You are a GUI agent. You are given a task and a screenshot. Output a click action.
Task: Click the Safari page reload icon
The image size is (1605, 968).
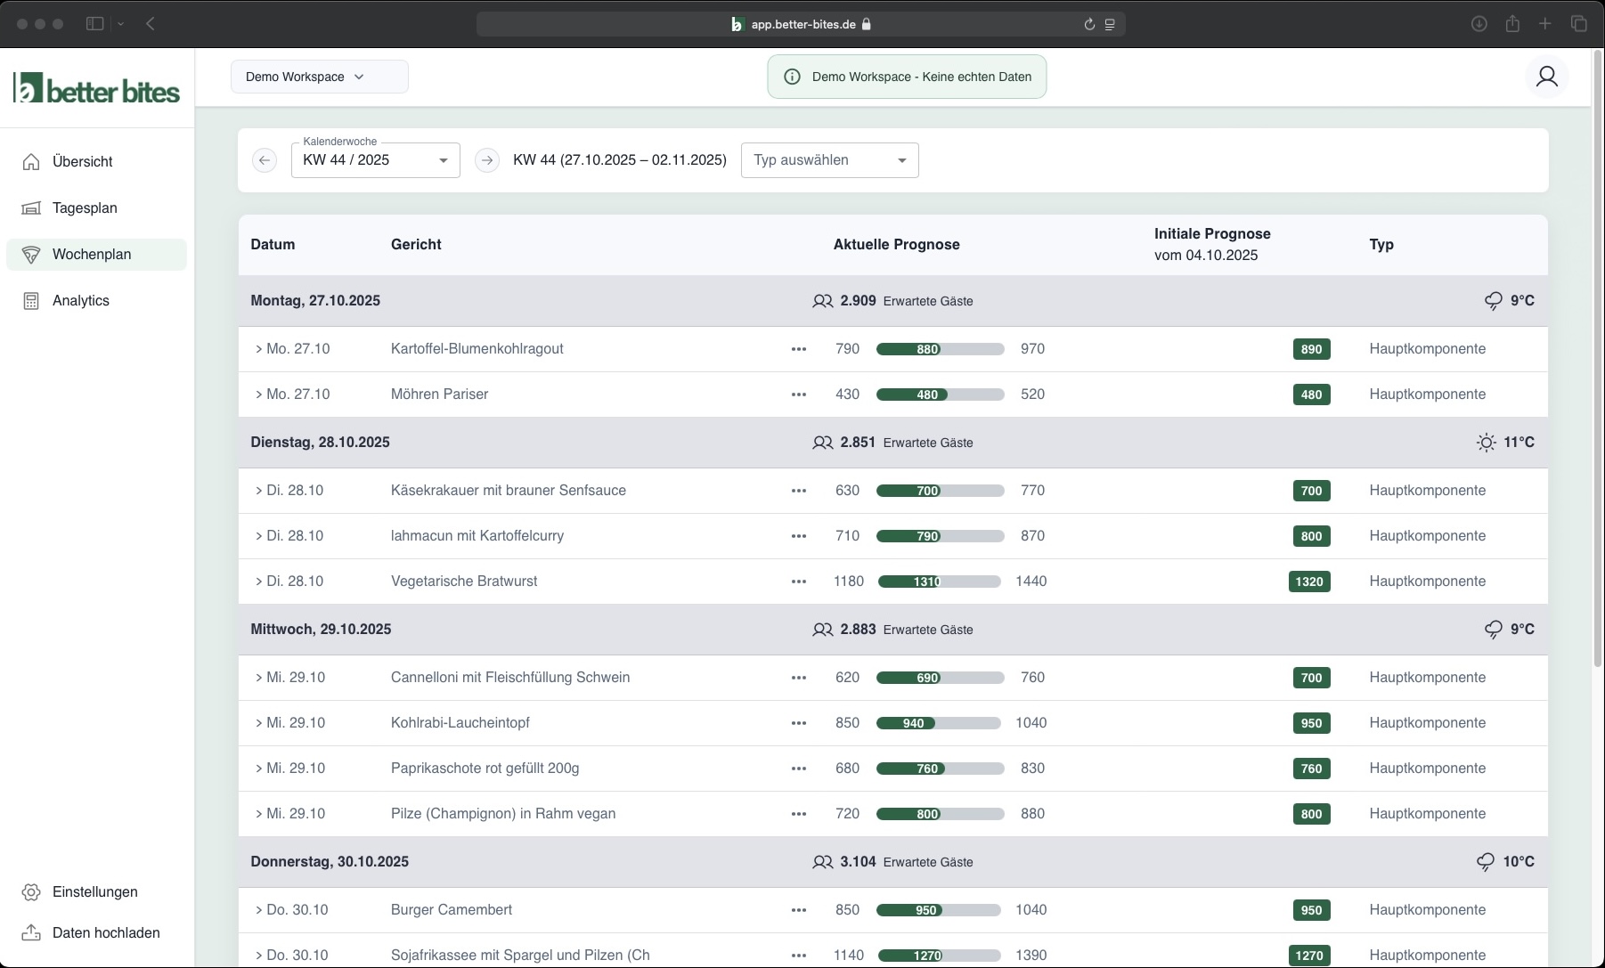click(x=1088, y=24)
